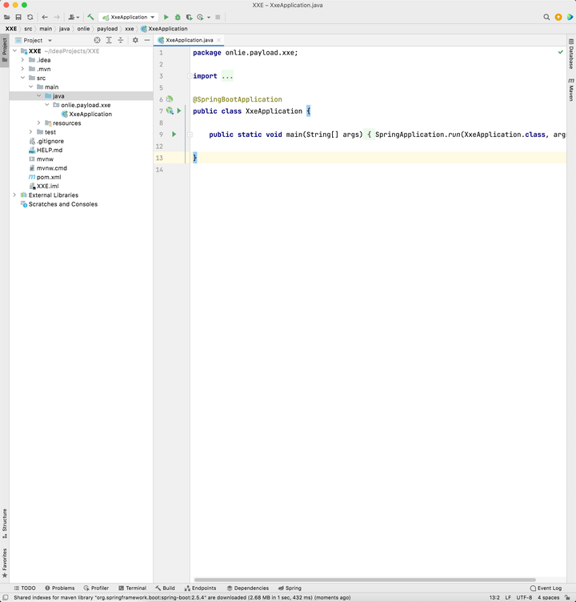Click the Select Opened File target icon
This screenshot has height=602, width=576.
coord(98,40)
